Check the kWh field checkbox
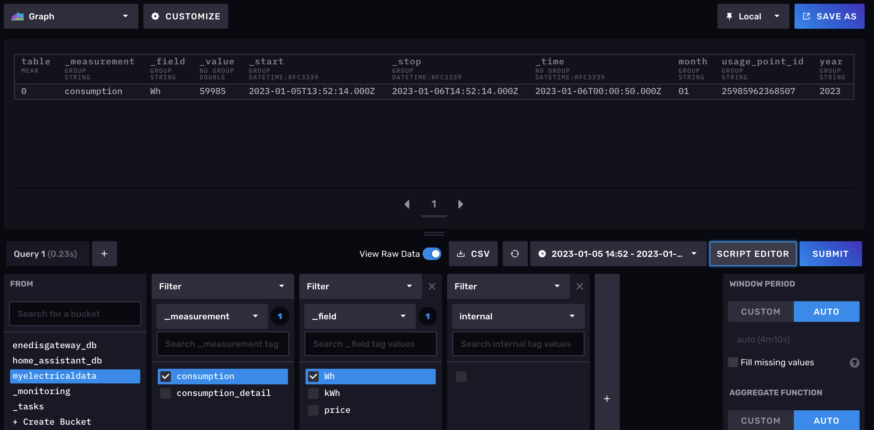 [313, 393]
